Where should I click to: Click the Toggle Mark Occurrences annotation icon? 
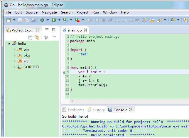point(173,20)
